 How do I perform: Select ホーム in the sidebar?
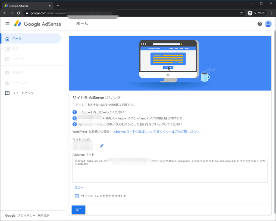(x=31, y=38)
